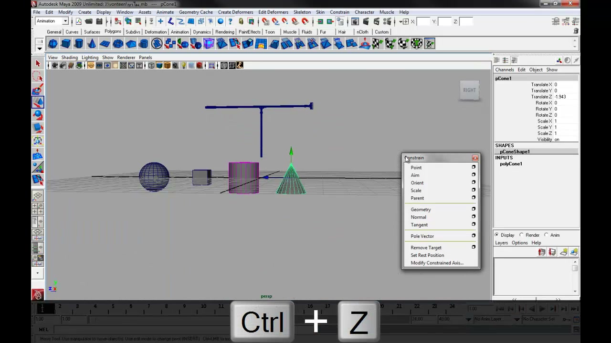The image size is (611, 343).
Task: Open Aim constraint options box
Action: (474, 175)
